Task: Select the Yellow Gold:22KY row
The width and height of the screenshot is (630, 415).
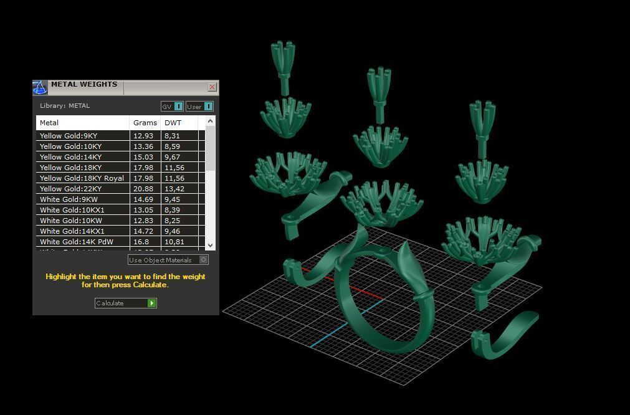Action: tap(121, 189)
